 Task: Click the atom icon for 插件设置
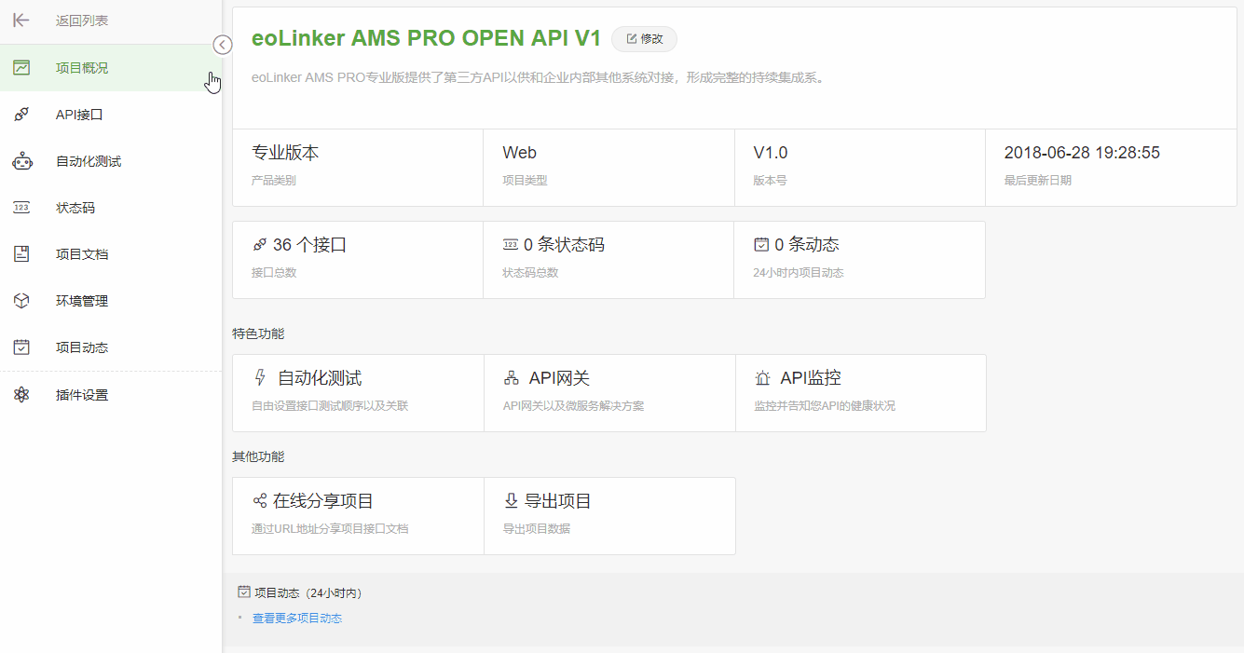tap(21, 395)
